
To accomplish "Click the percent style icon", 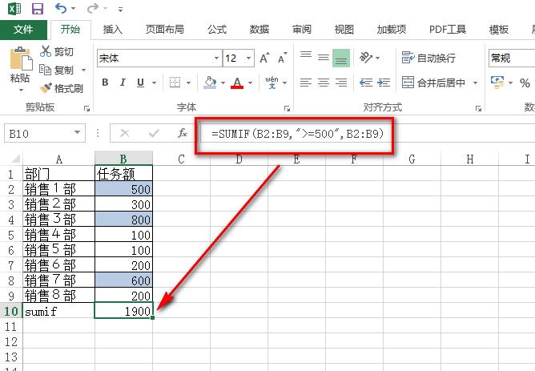I will pos(525,83).
